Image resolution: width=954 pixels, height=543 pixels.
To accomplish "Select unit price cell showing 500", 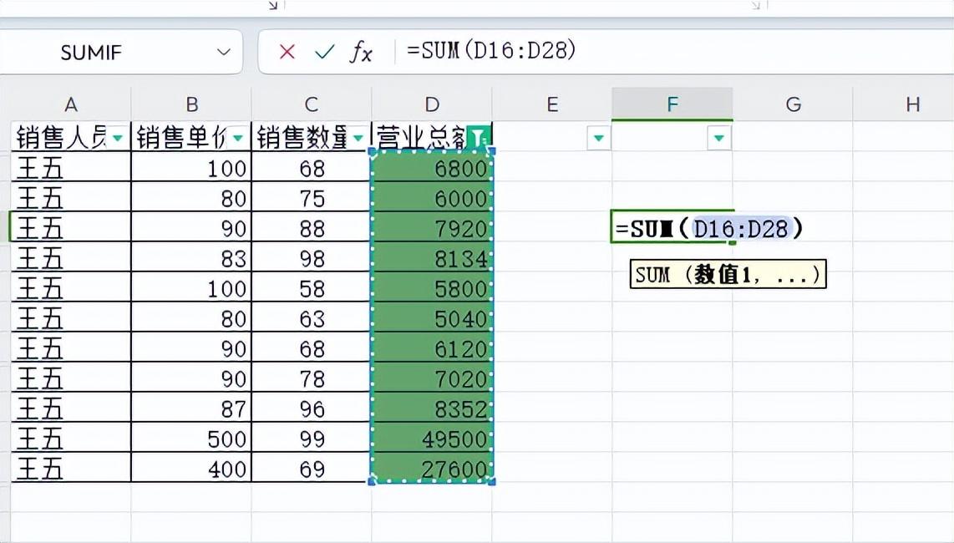I will pos(191,439).
